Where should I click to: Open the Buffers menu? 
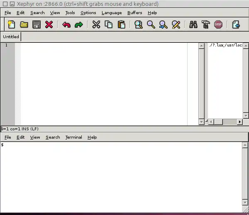(x=134, y=13)
